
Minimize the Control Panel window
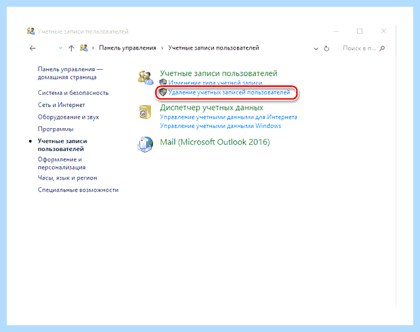336,31
